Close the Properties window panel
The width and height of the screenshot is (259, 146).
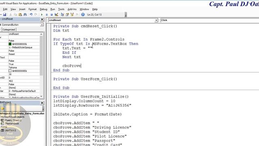42,19
